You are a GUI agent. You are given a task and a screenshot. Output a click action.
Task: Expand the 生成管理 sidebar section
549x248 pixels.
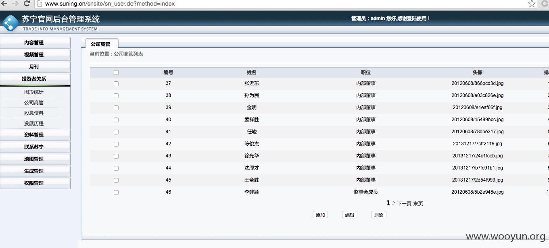pyautogui.click(x=35, y=171)
